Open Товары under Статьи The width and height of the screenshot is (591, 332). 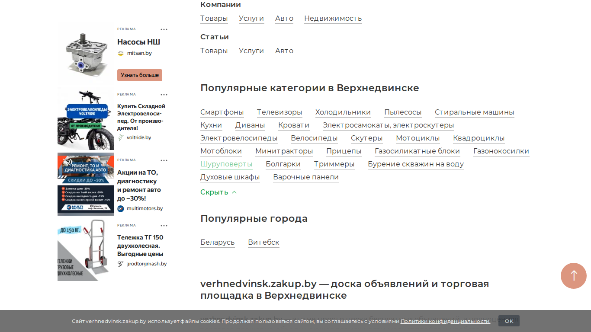[x=214, y=51]
